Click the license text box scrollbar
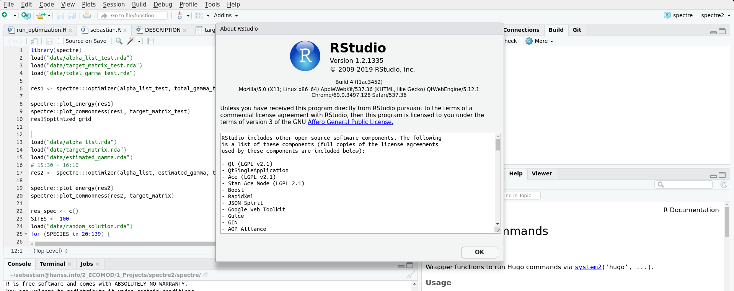 pyautogui.click(x=497, y=144)
